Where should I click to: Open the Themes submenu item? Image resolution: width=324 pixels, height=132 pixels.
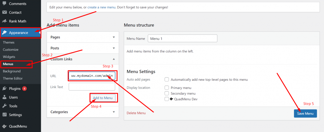tap(9, 42)
